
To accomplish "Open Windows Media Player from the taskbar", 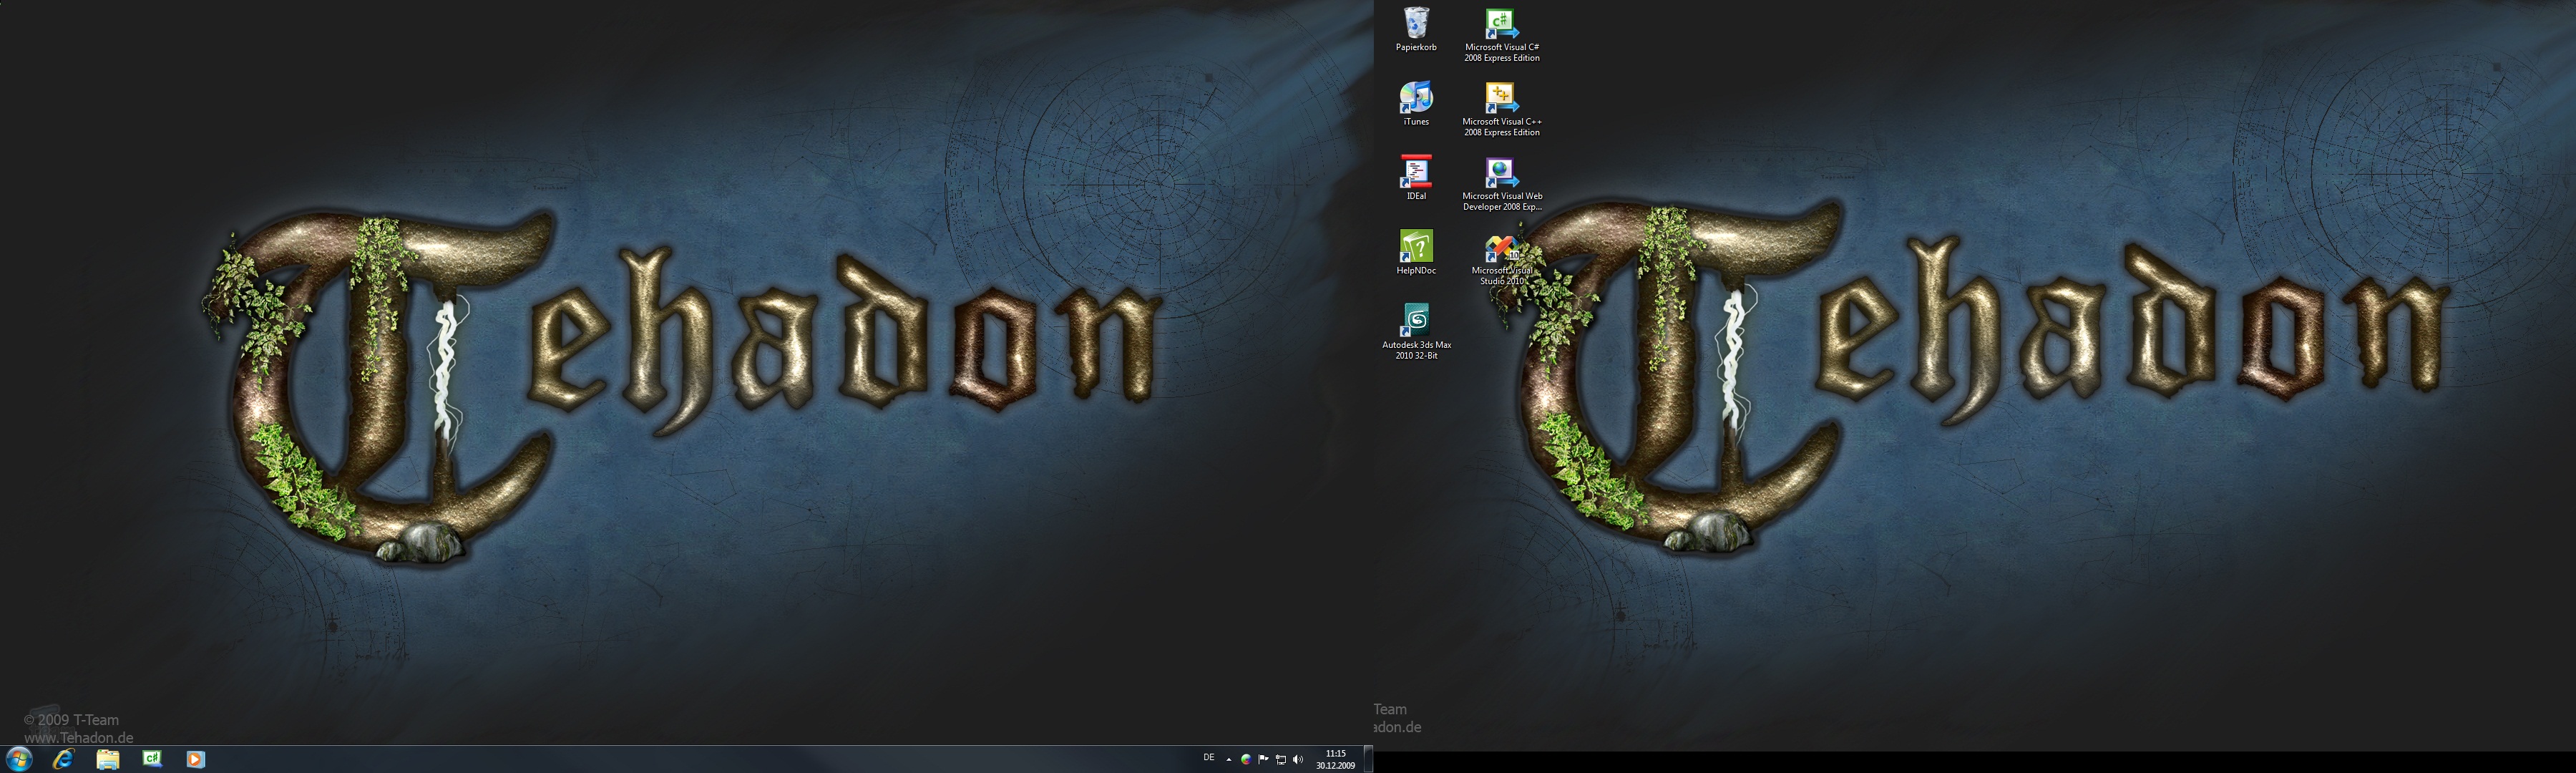I will [196, 759].
